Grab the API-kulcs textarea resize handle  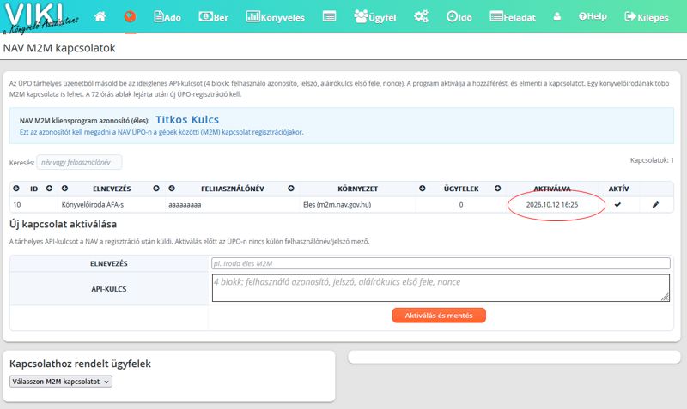tap(665, 297)
